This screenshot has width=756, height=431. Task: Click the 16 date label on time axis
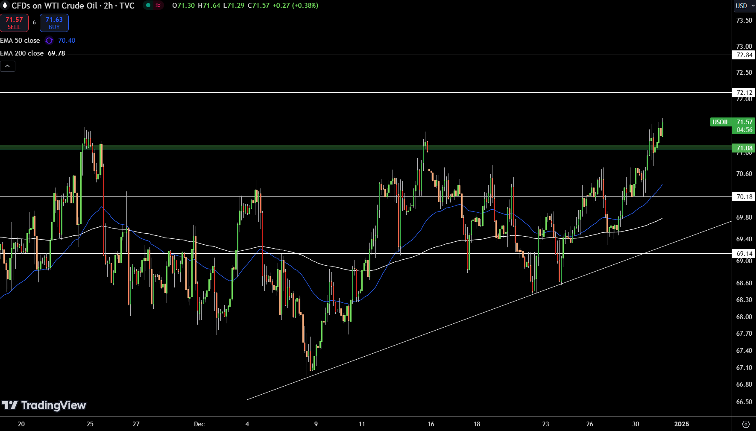pyautogui.click(x=431, y=424)
